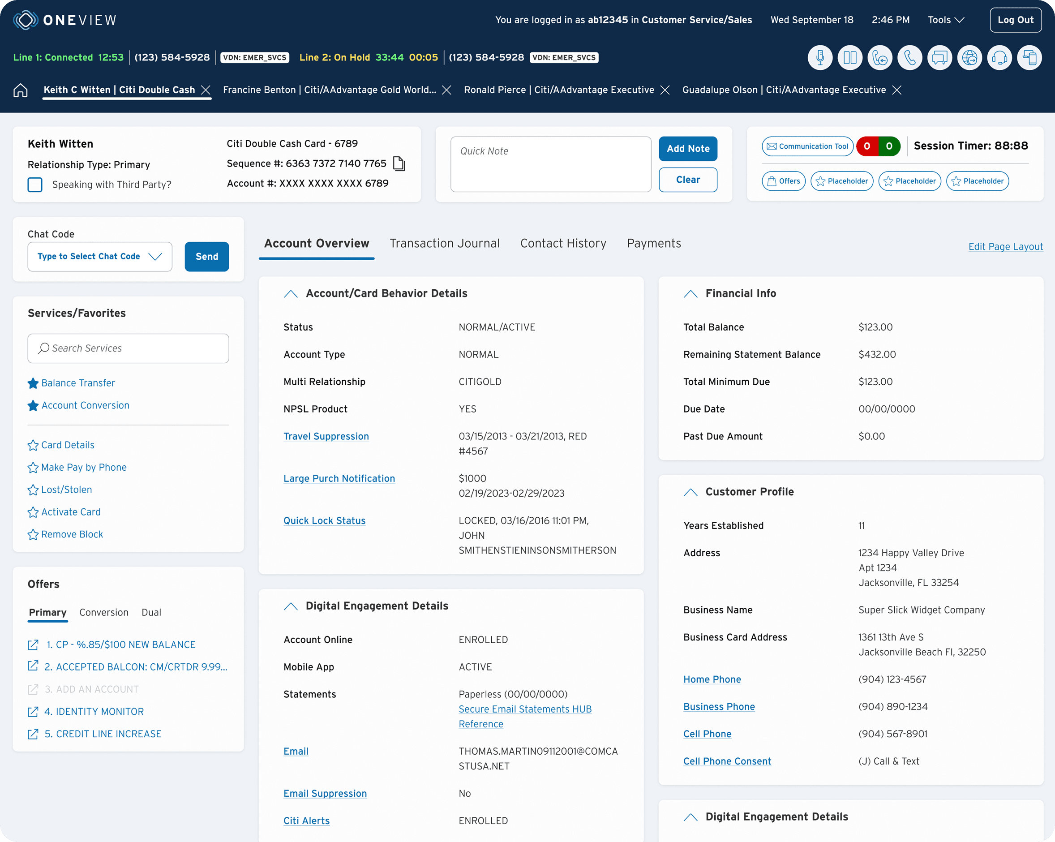
Task: Open offer 5 CREDIT LINE INCREASE link icon
Action: 33,734
